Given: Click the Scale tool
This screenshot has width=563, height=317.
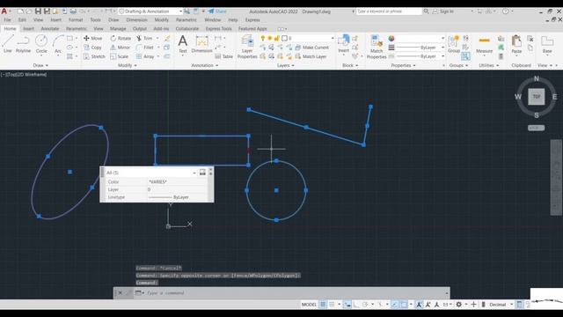Looking at the screenshot, I should click(120, 56).
